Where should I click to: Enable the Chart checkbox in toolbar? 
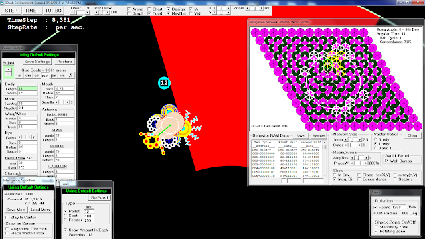coord(149,9)
